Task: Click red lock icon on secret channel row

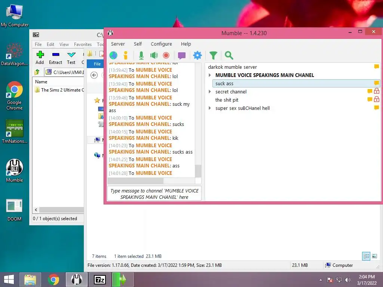Action: pyautogui.click(x=376, y=91)
